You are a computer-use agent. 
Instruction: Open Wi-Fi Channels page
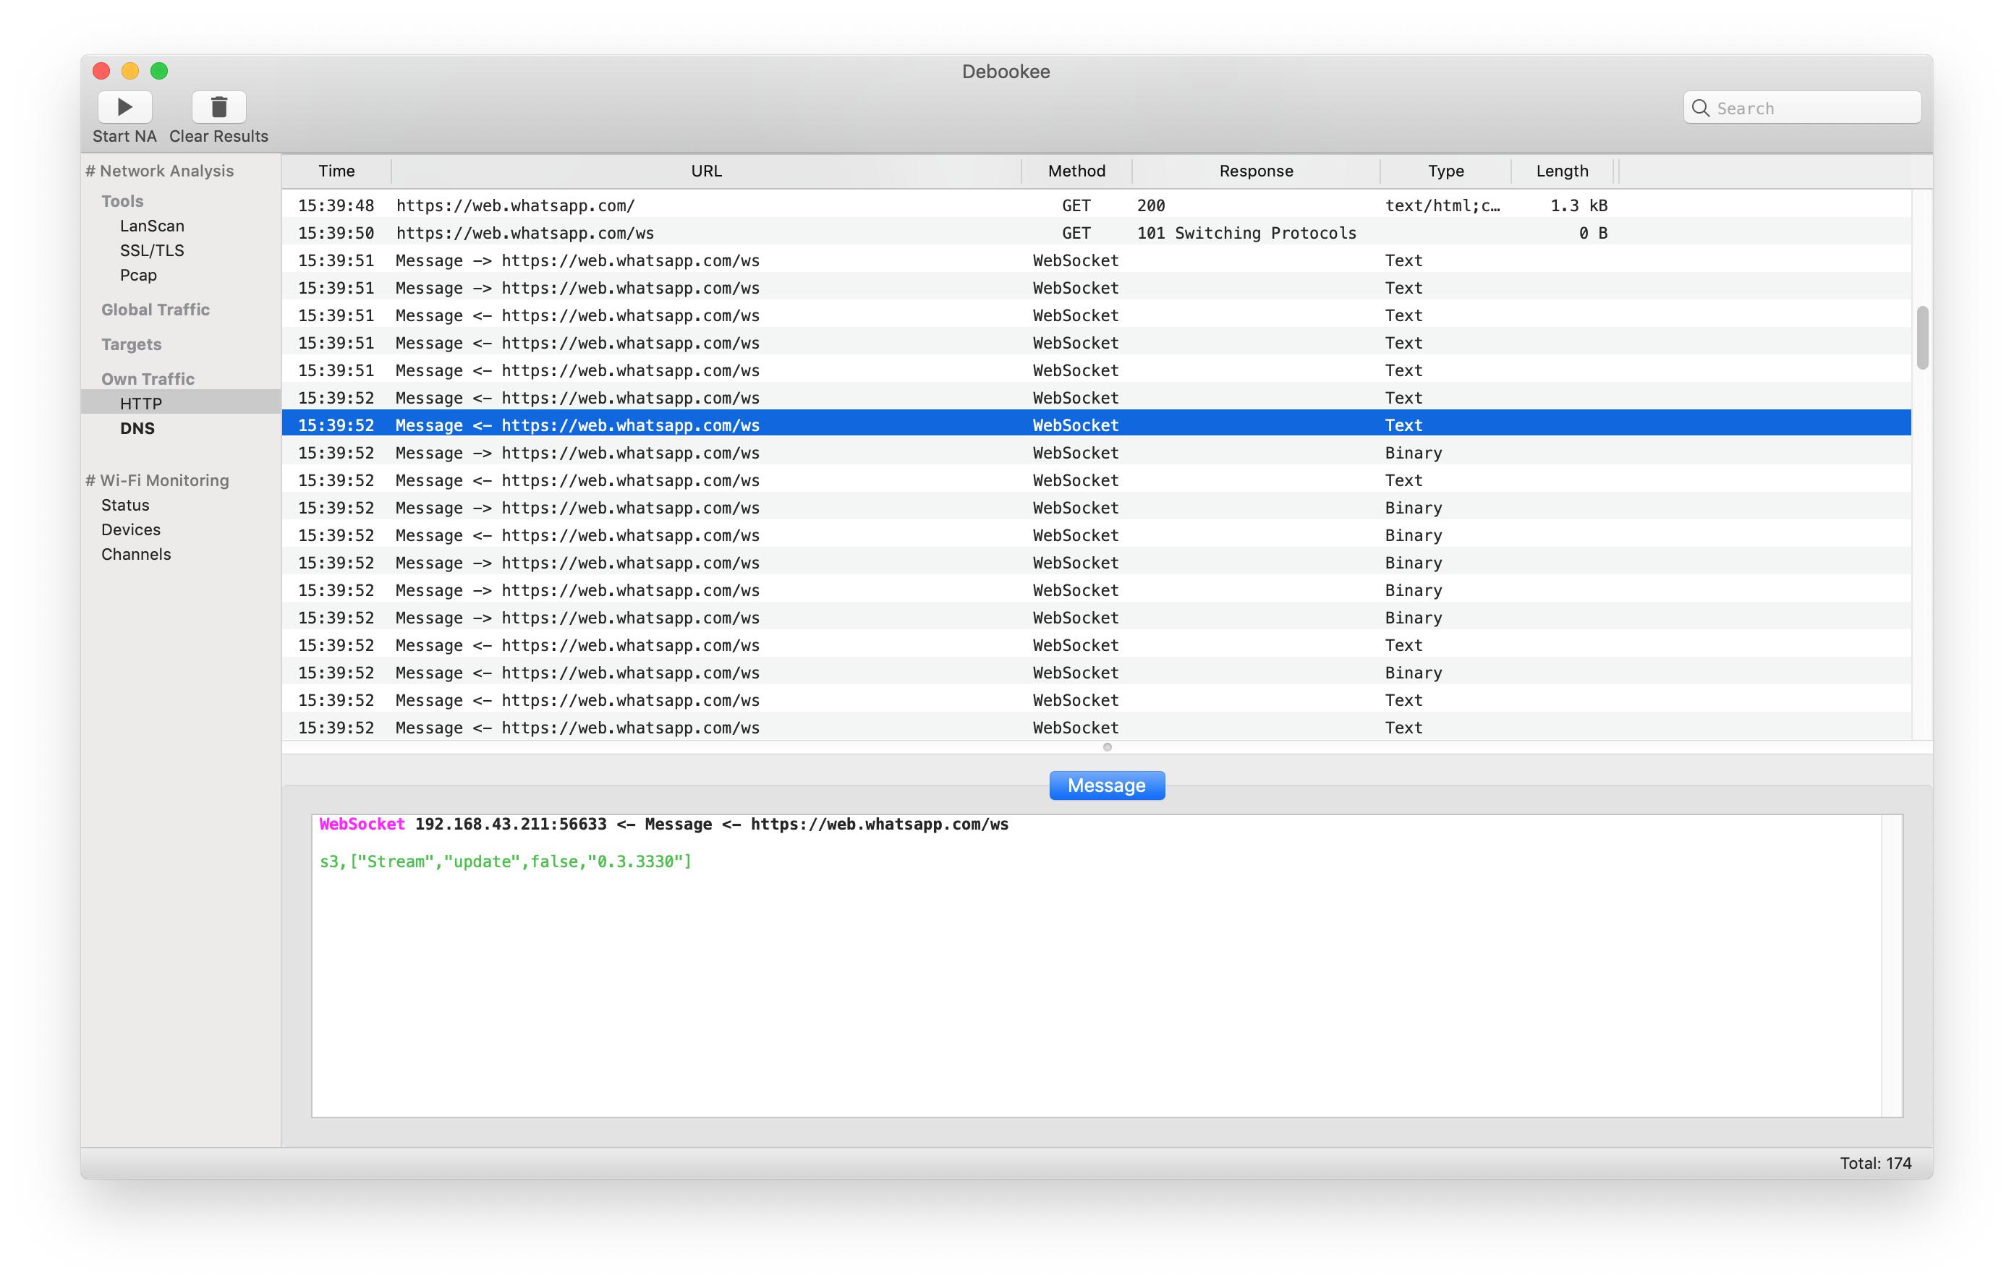[x=136, y=554]
